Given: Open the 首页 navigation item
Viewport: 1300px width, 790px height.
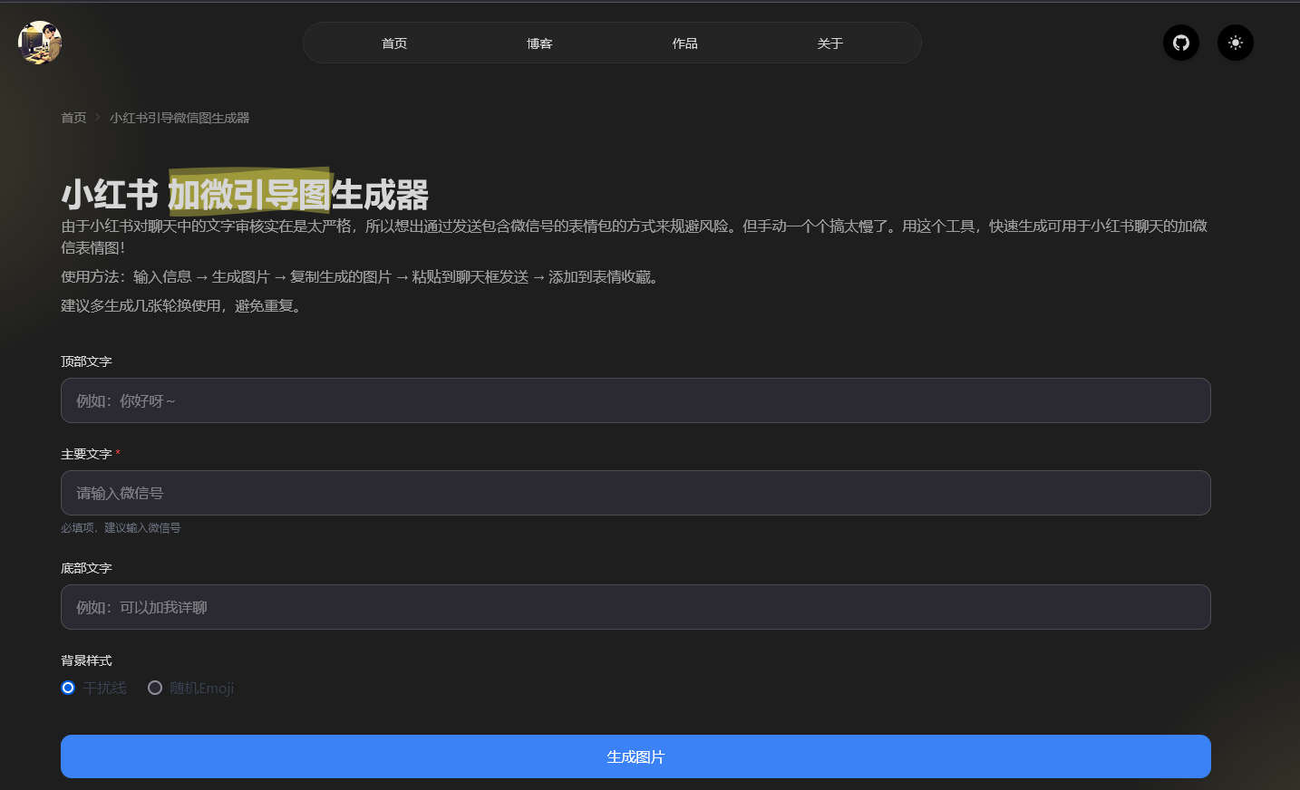Looking at the screenshot, I should click(x=394, y=43).
